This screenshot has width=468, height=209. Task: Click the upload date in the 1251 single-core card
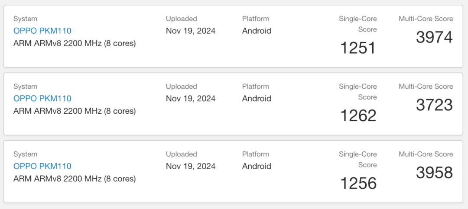pyautogui.click(x=191, y=31)
